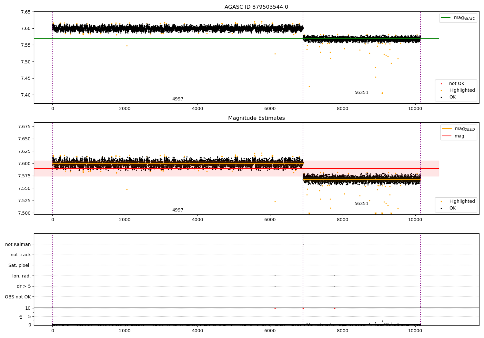Click the orange line swatch in mag OBSID legend
This screenshot has width=484, height=338.
(x=447, y=128)
